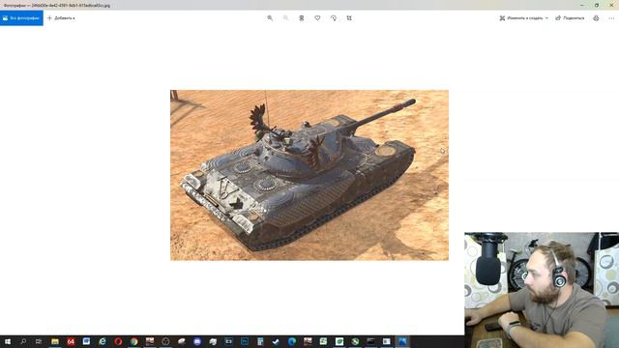Screen dimensions: 619x348
Task: Open File Explorer from the taskbar
Action: (55, 341)
